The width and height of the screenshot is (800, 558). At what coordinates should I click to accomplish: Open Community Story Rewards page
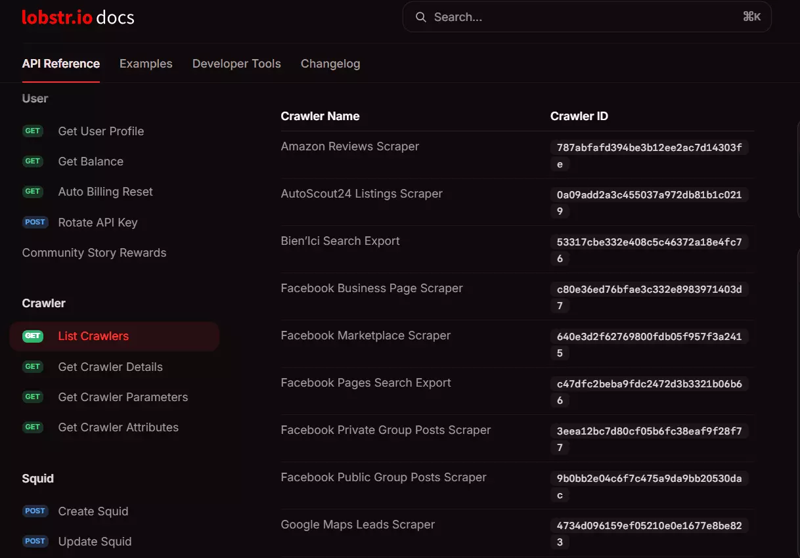pos(94,253)
